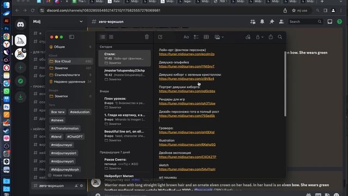The image size is (348, 196).
Task: Toggle Discord member list icon
Action: [281, 22]
